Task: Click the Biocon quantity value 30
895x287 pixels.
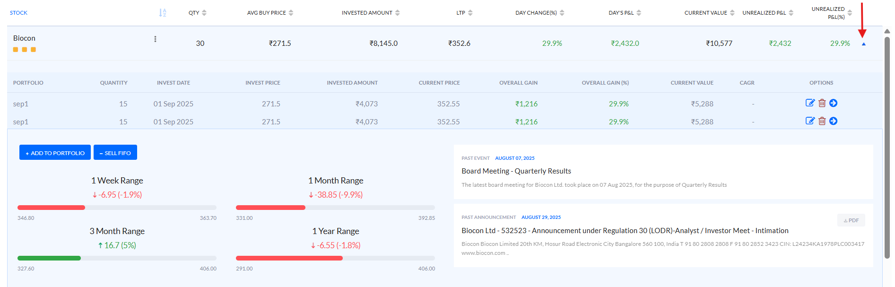Action: pyautogui.click(x=200, y=43)
